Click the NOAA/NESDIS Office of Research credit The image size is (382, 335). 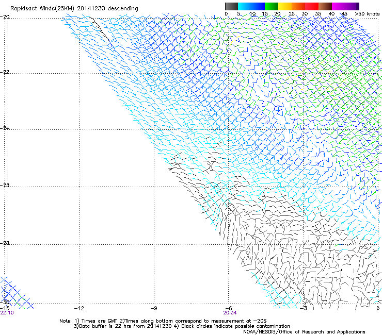click(304, 332)
